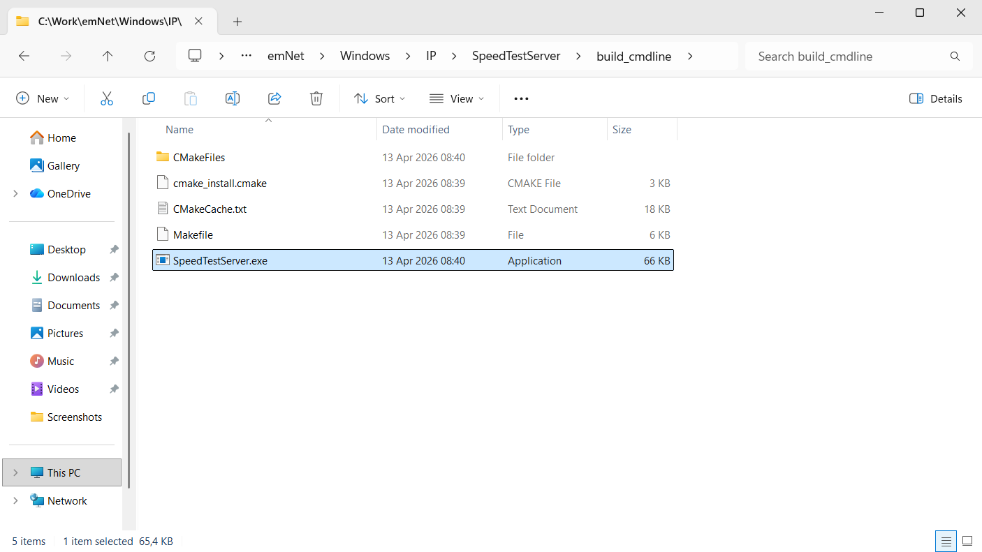
Task: Open the New item dropdown
Action: pyautogui.click(x=43, y=98)
